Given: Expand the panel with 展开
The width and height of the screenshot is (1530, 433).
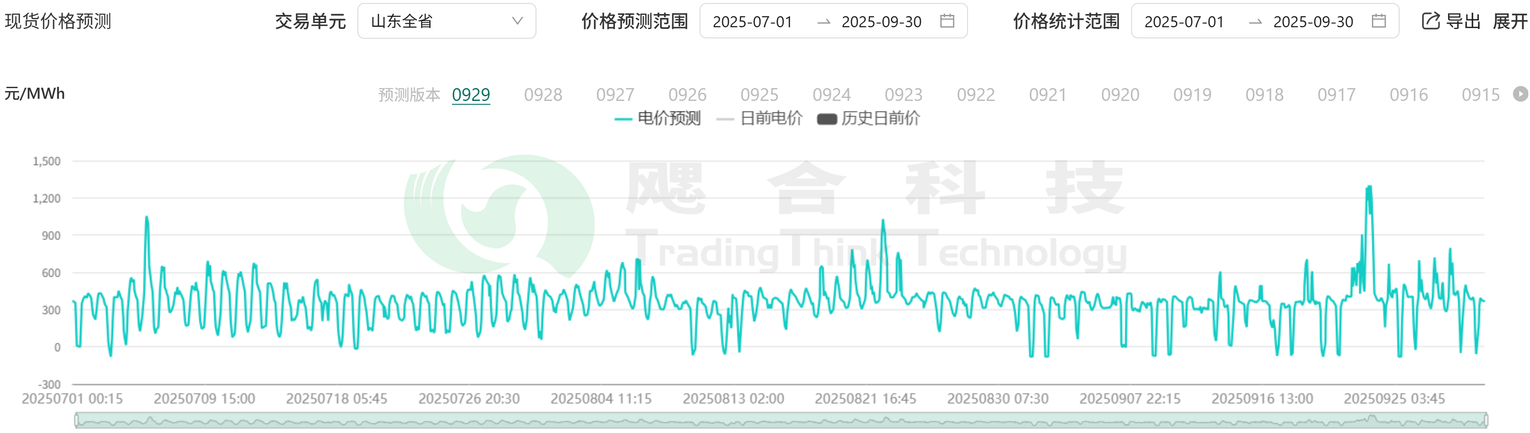Looking at the screenshot, I should pos(1510,21).
